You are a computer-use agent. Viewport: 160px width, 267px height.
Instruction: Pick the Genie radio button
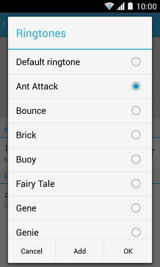tap(136, 232)
